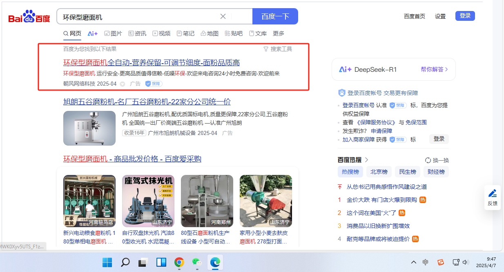Open 家用小型小麦去麸皮磨面机 product link
Image resolution: width=504 pixels, height=272 pixels.
(265, 237)
